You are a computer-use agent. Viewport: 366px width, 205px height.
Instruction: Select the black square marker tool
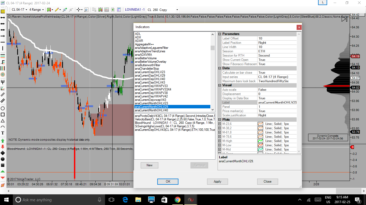click(3, 165)
